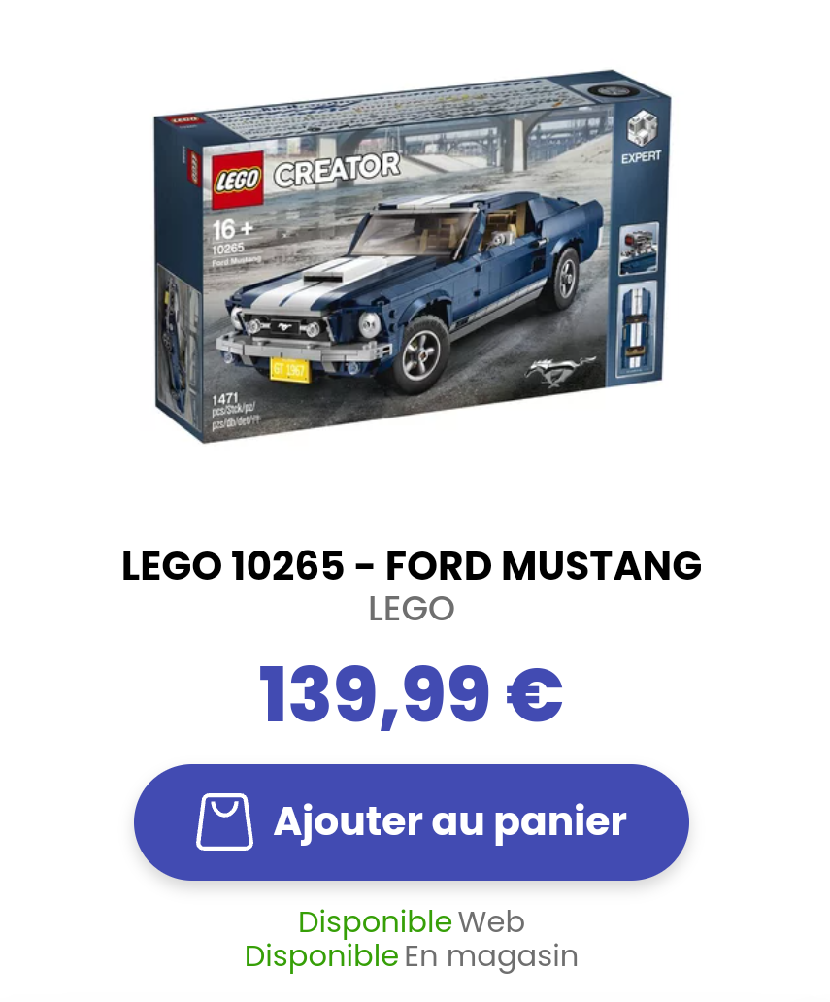
Task: Click the small LEGO logo on box top edge
Action: tap(185, 118)
